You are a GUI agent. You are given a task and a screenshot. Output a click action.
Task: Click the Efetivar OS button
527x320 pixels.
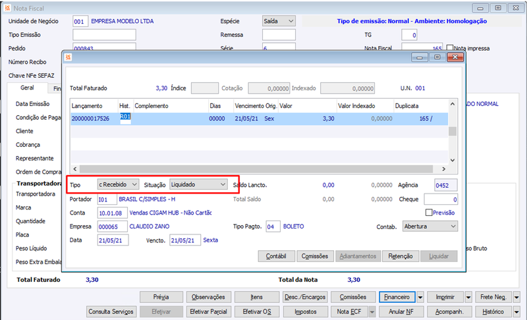coord(256,311)
